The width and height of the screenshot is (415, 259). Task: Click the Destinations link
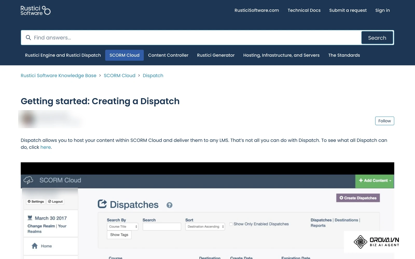click(346, 220)
